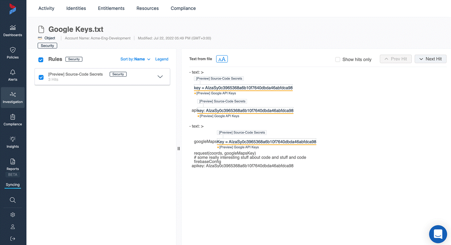The height and width of the screenshot is (245, 451).
Task: Expand the Source-Code Secrets rule card
Action: pyautogui.click(x=160, y=76)
